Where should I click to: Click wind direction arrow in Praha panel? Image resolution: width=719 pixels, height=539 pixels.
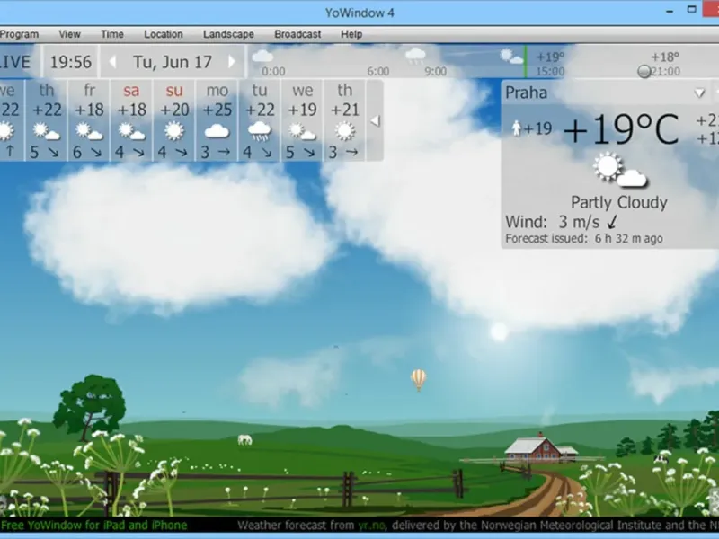pos(612,222)
